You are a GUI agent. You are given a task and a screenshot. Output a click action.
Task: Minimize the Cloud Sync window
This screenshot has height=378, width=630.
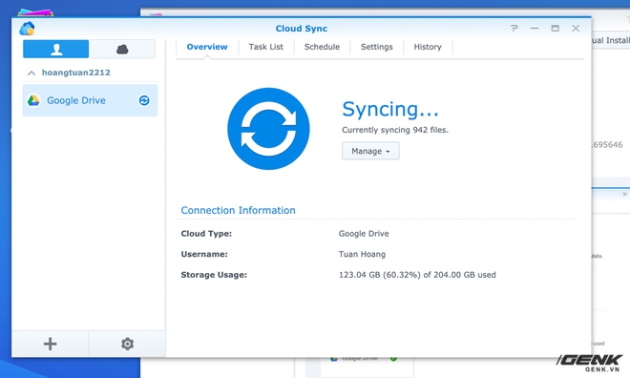(x=535, y=28)
